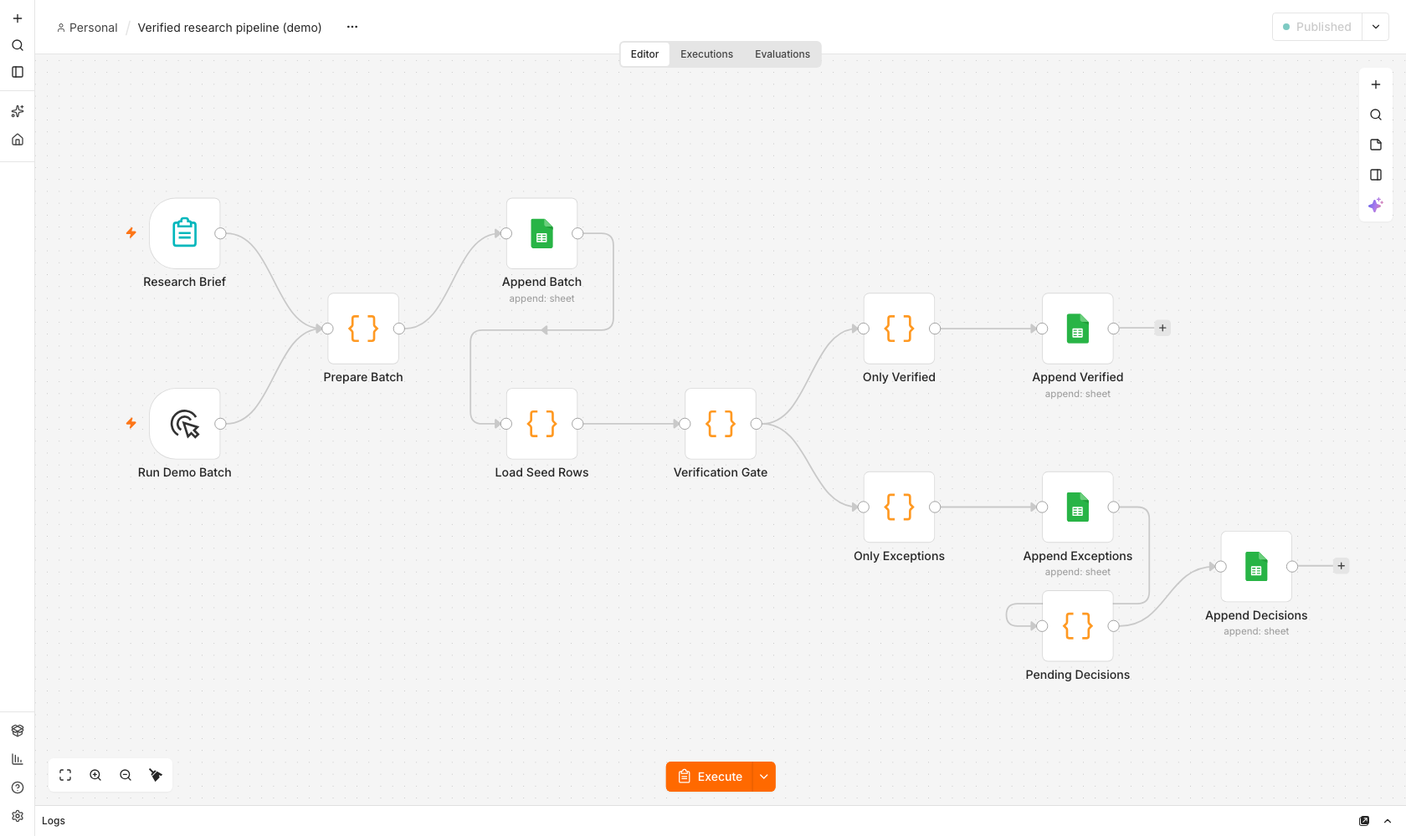Select the Append Exceptions sheets node

(1078, 507)
